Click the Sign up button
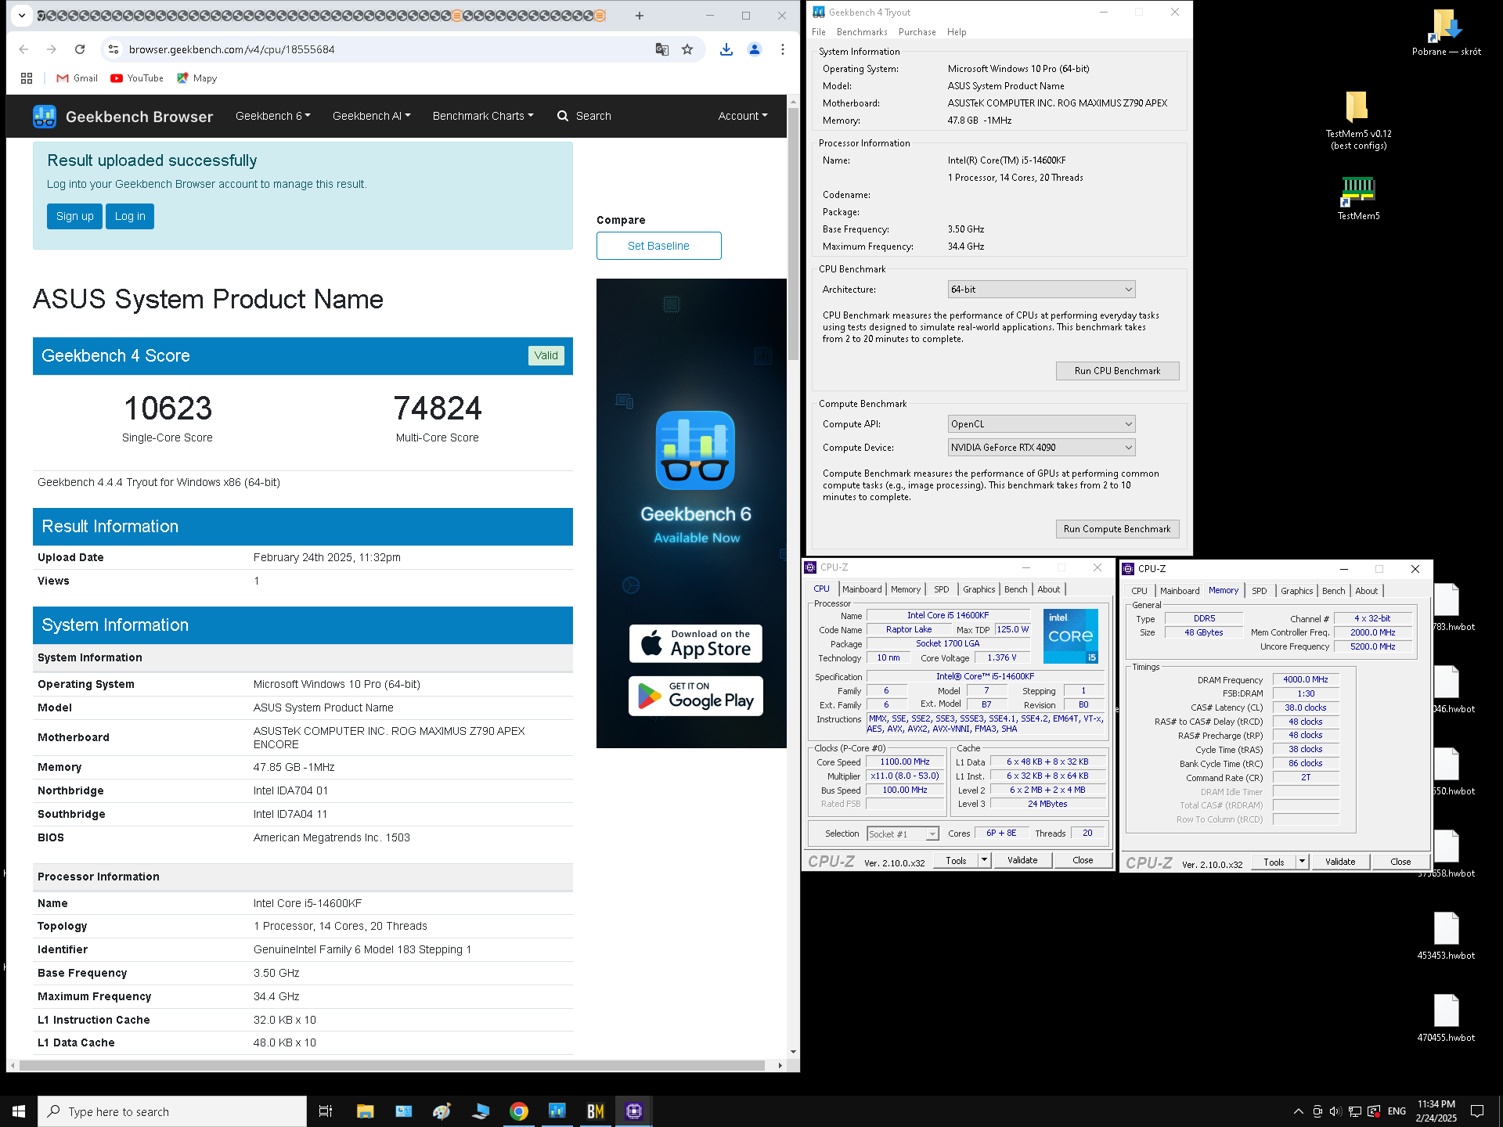The image size is (1503, 1127). pos(74,216)
